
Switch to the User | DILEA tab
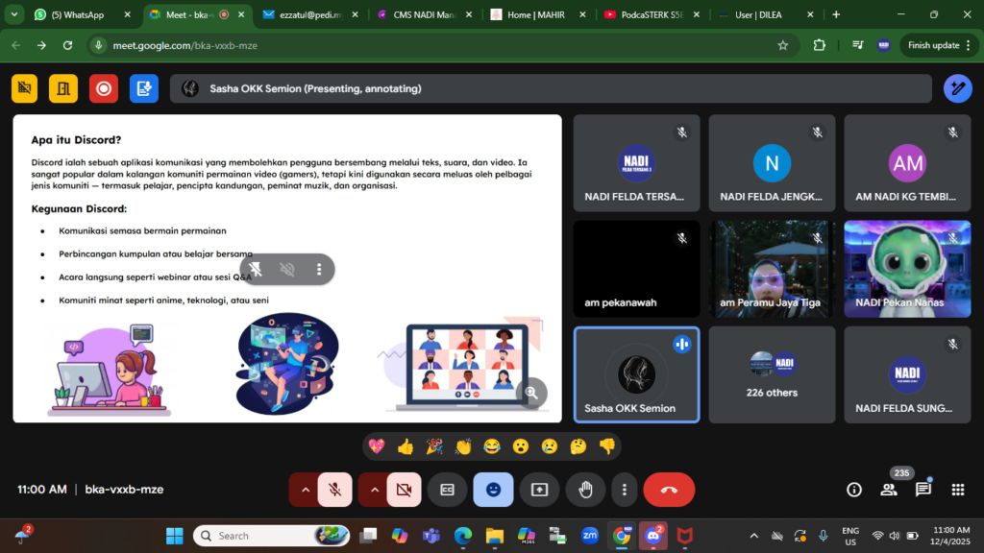pyautogui.click(x=766, y=14)
